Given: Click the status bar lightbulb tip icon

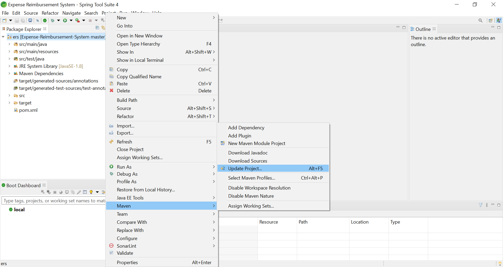Looking at the screenshot, I should pyautogui.click(x=500, y=263).
